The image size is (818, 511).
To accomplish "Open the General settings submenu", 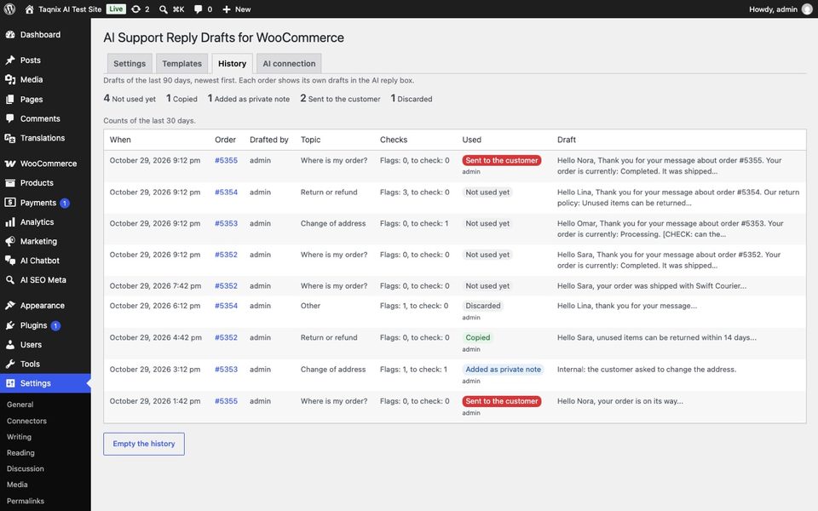I will 20,404.
